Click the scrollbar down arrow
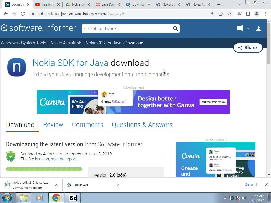 click(269, 175)
